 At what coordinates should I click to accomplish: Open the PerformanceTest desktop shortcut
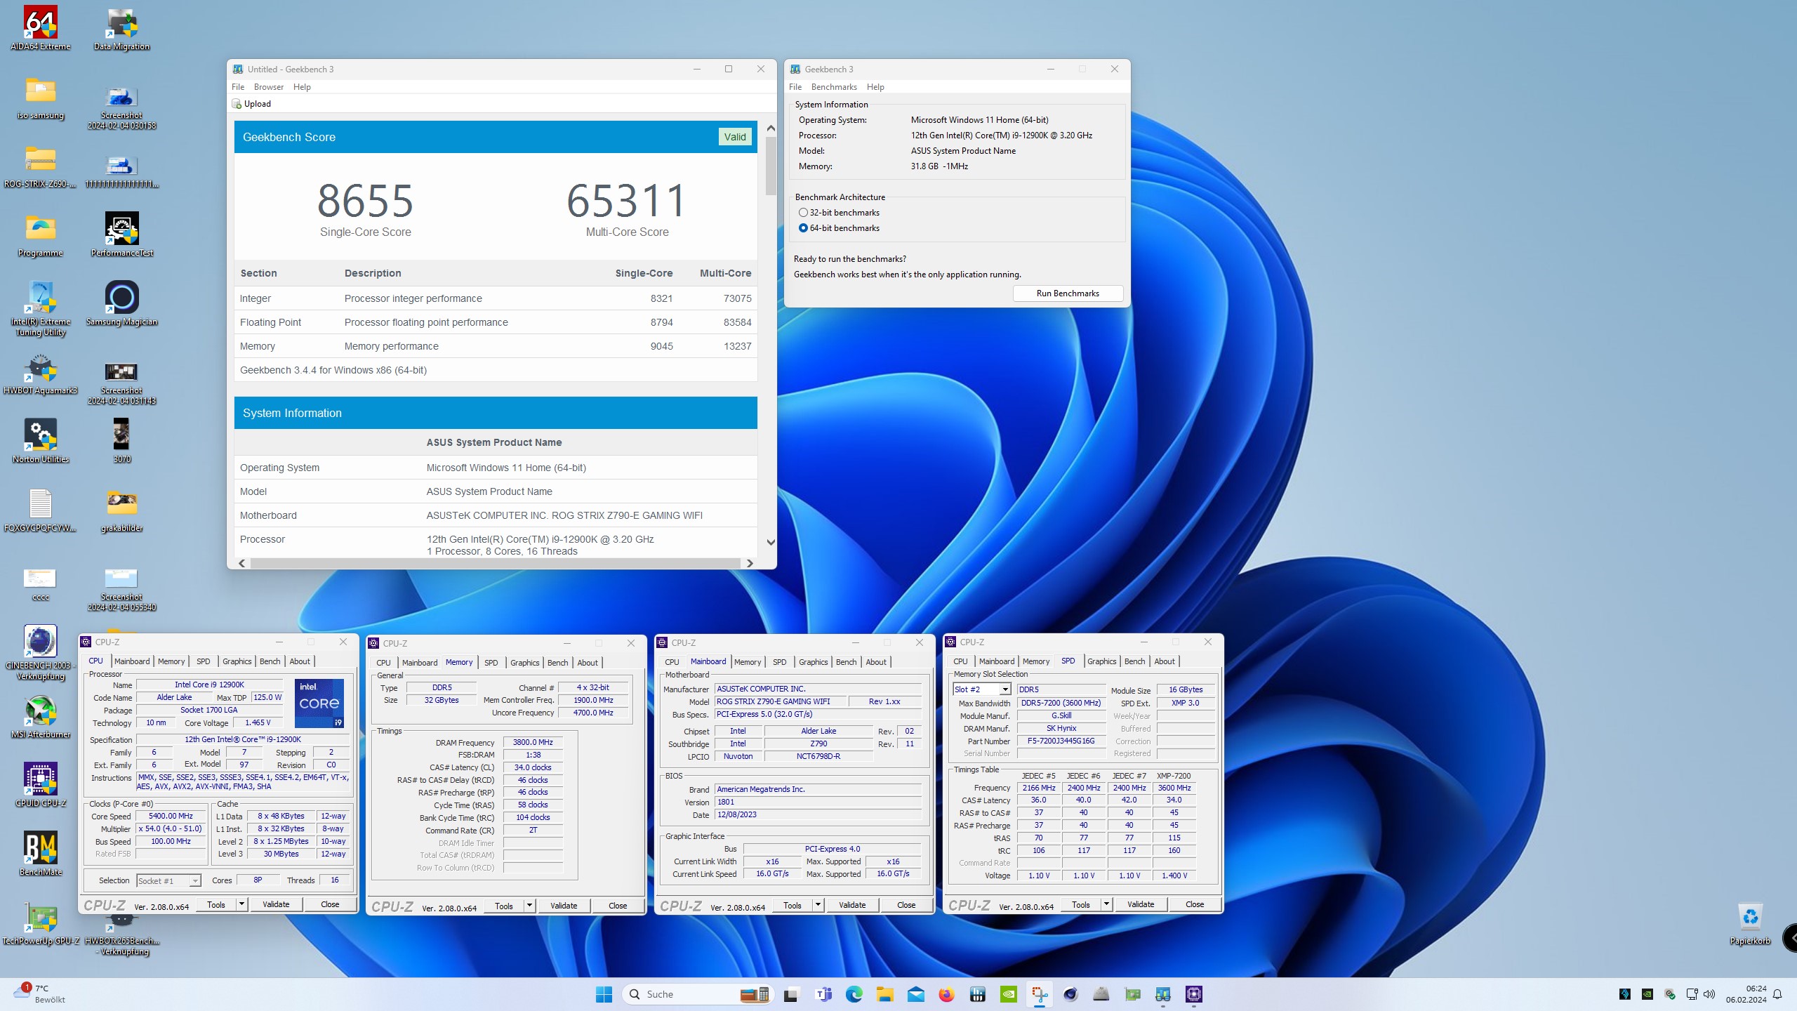point(121,235)
